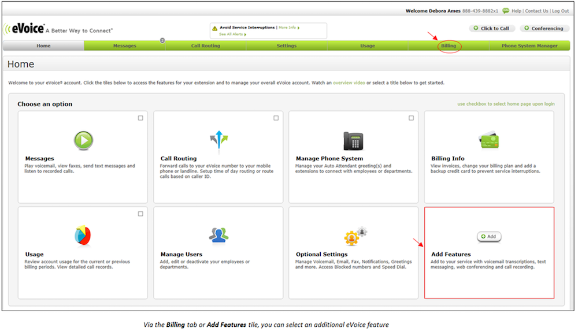Click the Manage Users tile title

(x=181, y=254)
